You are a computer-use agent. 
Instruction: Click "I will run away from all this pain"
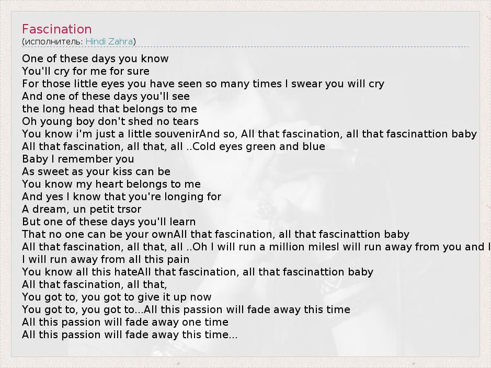106,259
